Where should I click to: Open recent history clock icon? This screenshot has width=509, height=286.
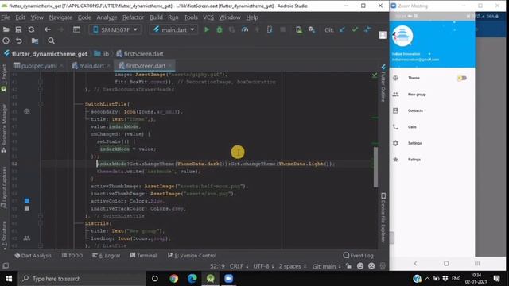[6, 41]
